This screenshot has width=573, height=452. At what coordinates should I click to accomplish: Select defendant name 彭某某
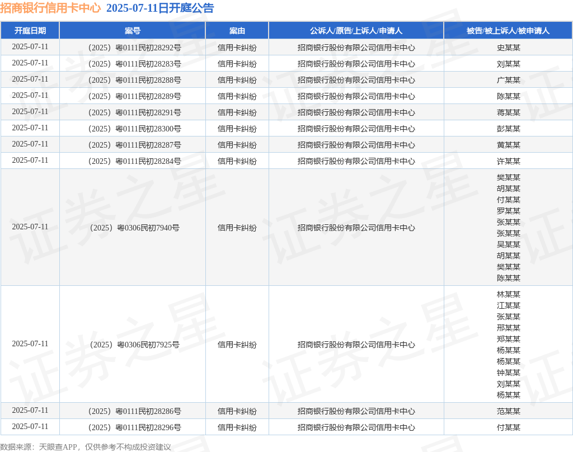tap(508, 129)
